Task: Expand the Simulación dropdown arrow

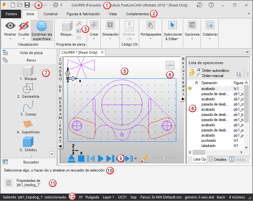Action: point(110,39)
